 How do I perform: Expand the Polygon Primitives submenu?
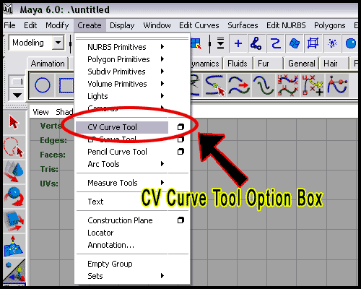click(162, 59)
